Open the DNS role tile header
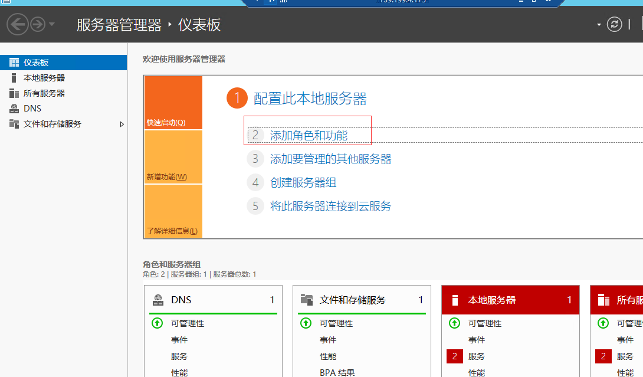The image size is (643, 377). tap(213, 300)
